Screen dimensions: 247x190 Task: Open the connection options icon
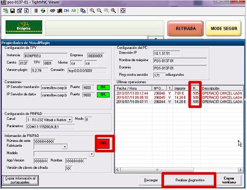(19, 11)
